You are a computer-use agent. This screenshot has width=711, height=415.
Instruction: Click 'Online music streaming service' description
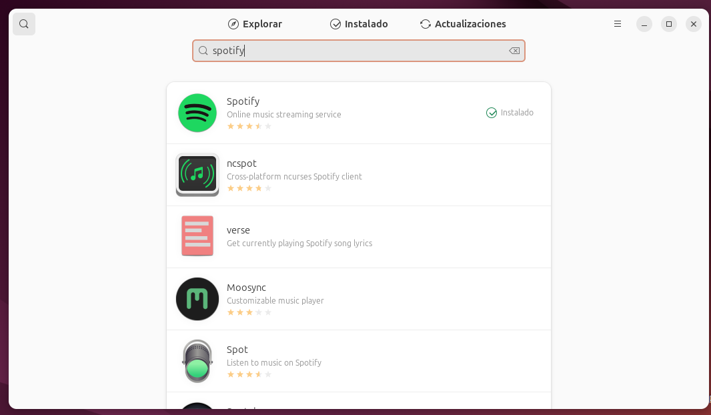click(x=284, y=114)
